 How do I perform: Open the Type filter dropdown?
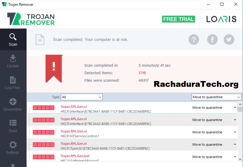(82, 97)
